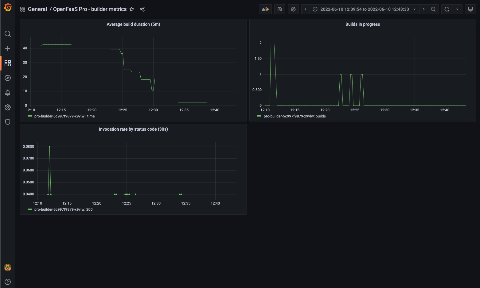Viewport: 480px width, 288px height.
Task: Star this dashboard as favorite
Action: click(132, 9)
